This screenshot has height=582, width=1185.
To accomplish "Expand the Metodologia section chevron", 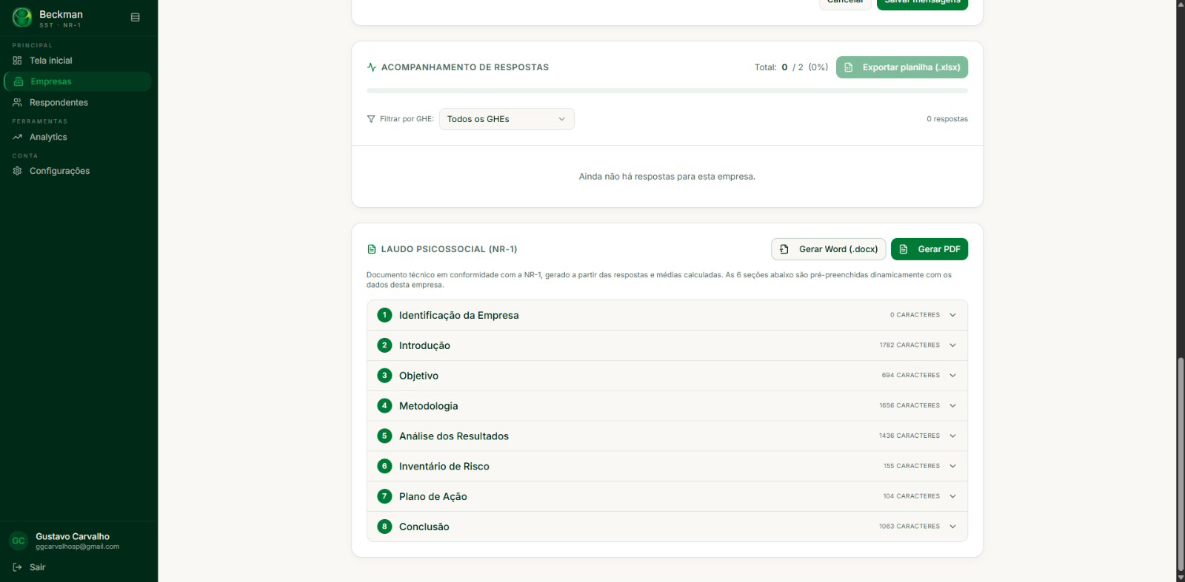I will (952, 405).
